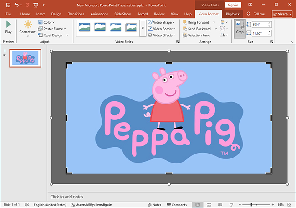The height and width of the screenshot is (208, 296).
Task: Fit the slide to window icon
Action: tap(289, 205)
